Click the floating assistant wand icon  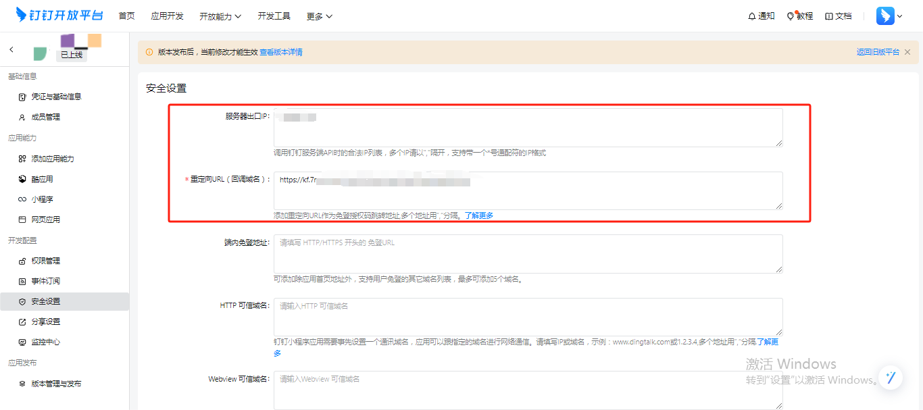(x=891, y=378)
